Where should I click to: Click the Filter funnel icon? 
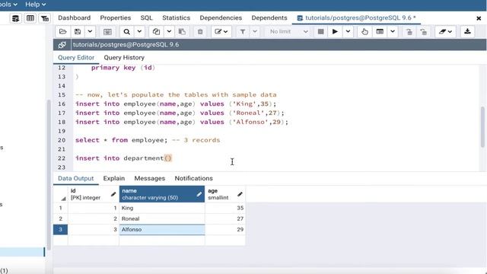243,32
